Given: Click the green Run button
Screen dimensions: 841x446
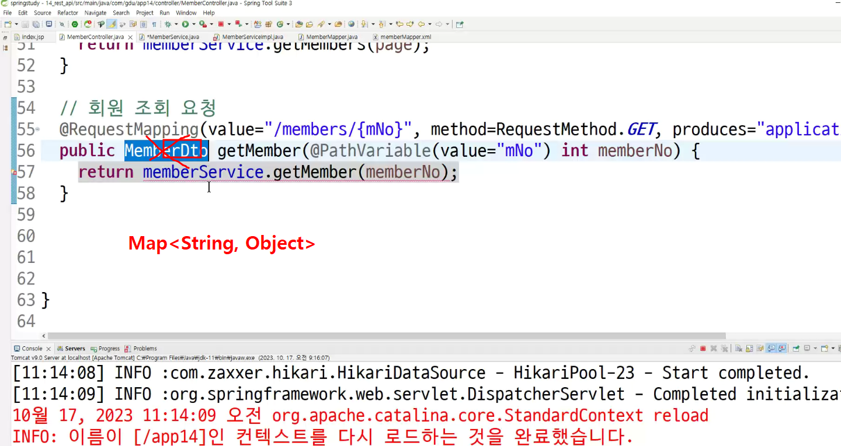Looking at the screenshot, I should 185,24.
